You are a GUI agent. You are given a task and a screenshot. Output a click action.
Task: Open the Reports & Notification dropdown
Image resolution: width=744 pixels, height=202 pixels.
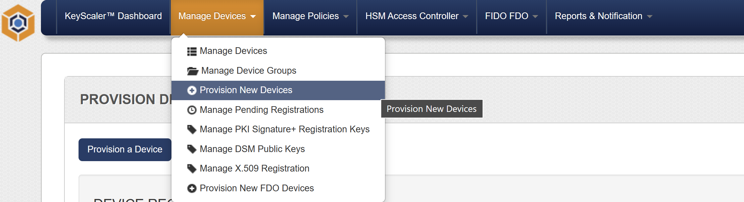point(603,16)
